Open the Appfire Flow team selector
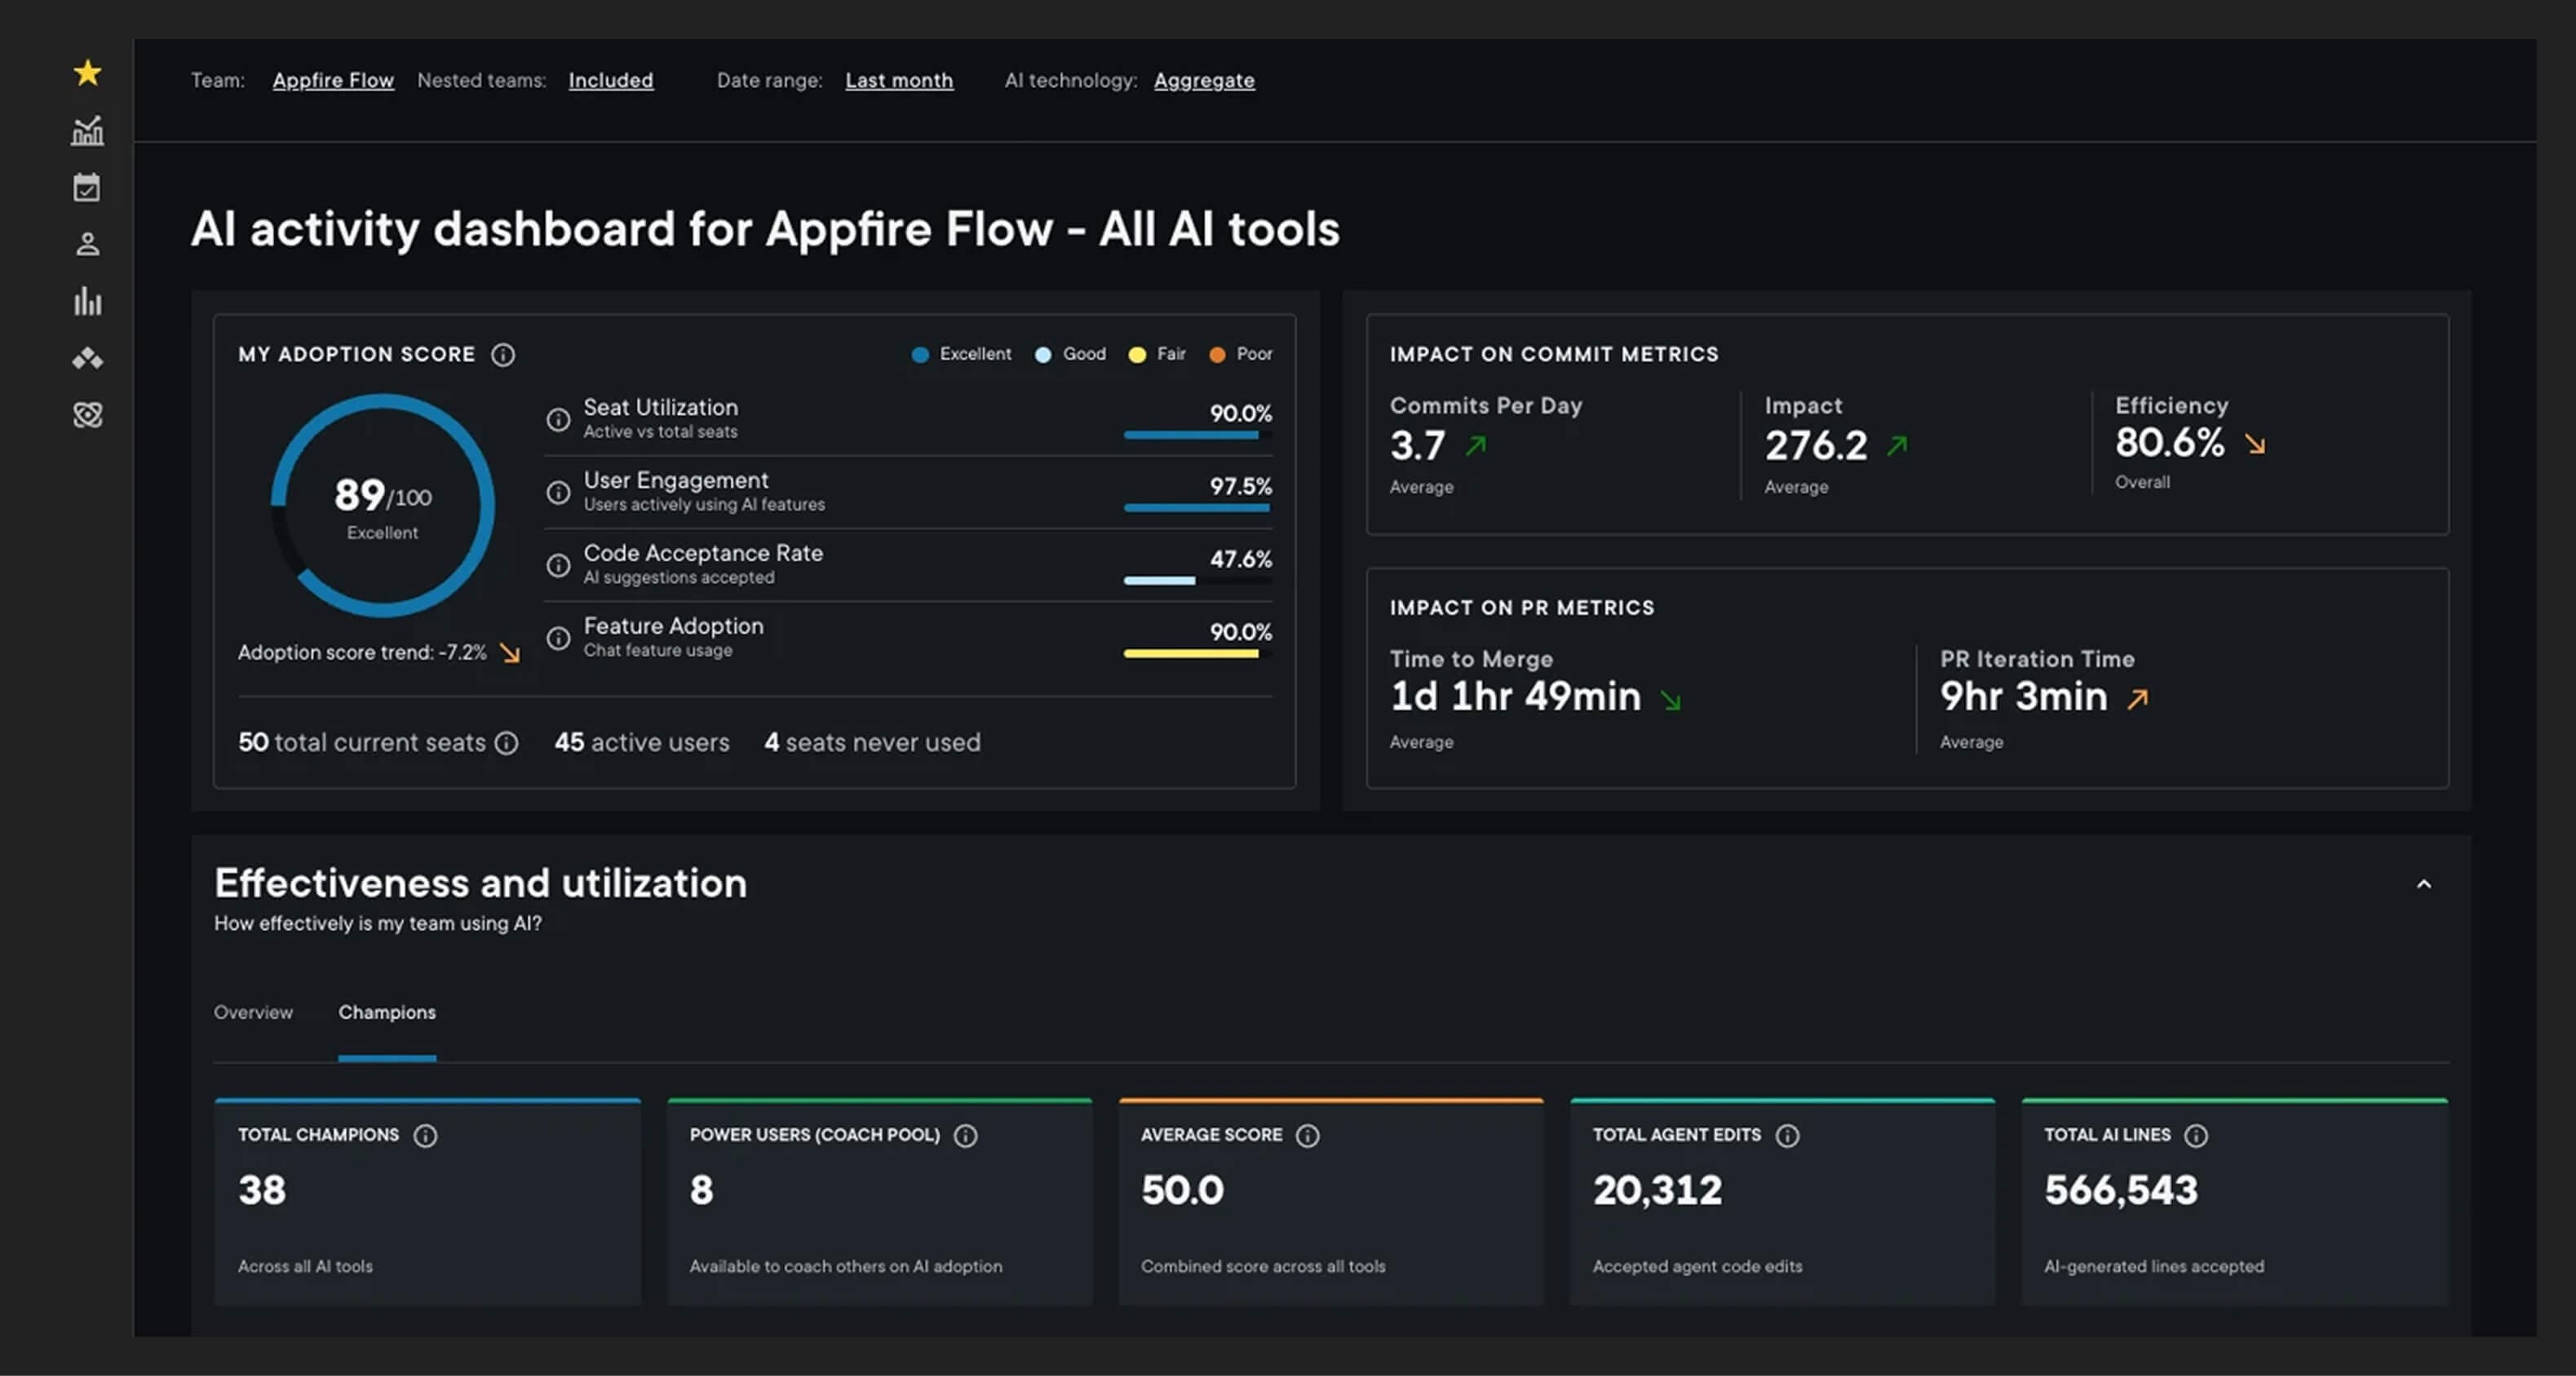This screenshot has height=1376, width=2576. coord(333,80)
